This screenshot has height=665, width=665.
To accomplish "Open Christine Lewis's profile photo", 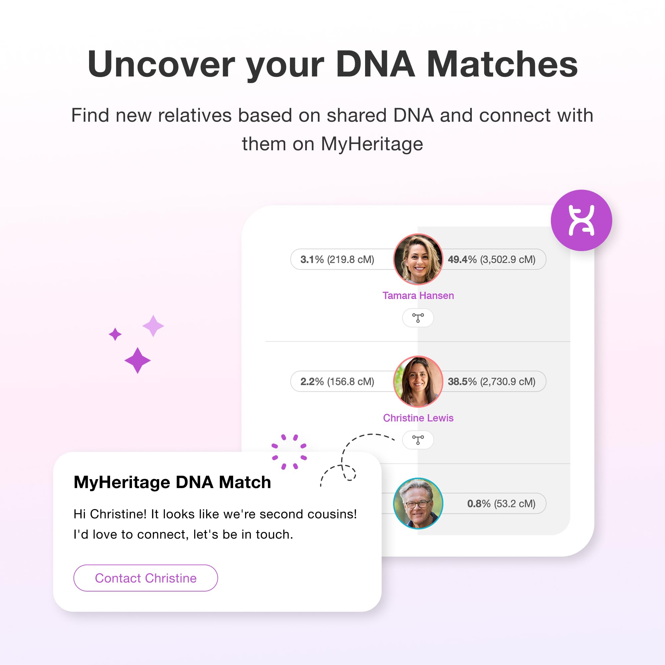I will pyautogui.click(x=418, y=381).
